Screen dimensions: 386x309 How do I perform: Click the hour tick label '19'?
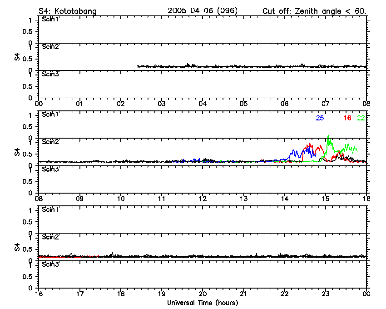coord(162,294)
